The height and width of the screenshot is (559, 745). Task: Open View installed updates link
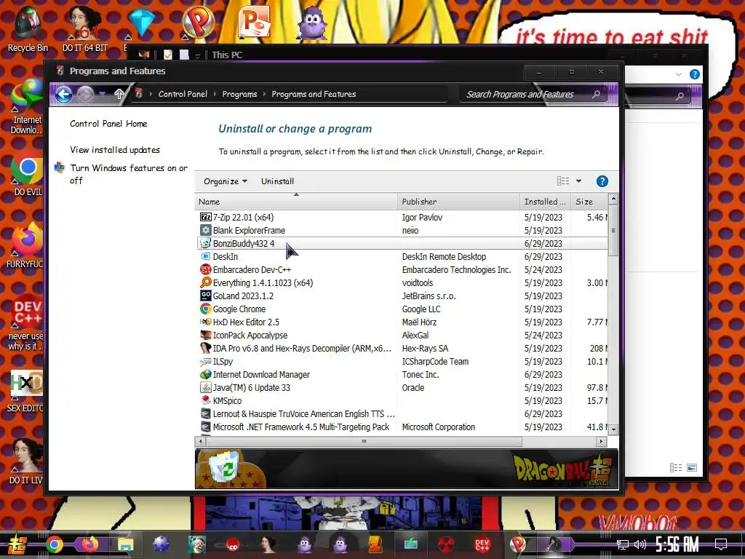[114, 150]
